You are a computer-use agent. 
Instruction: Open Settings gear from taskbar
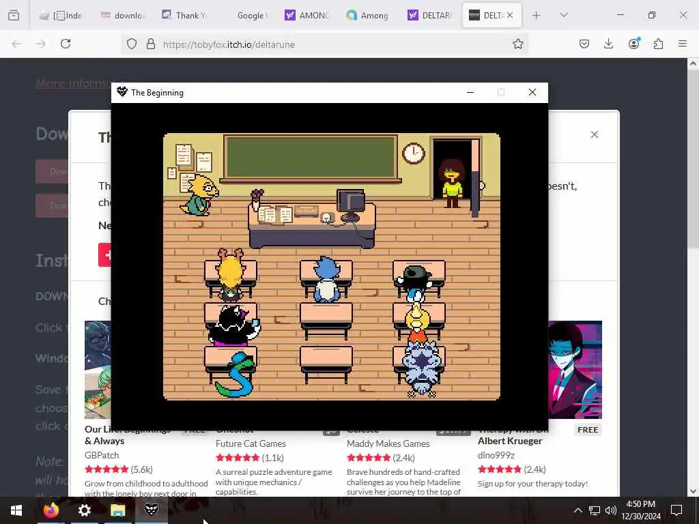coord(84,510)
